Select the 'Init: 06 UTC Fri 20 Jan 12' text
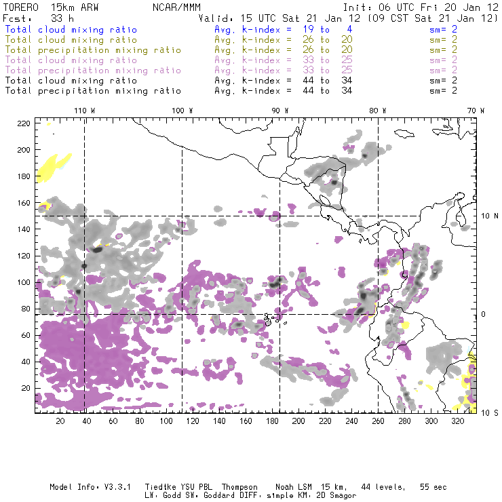Image resolution: width=502 pixels, height=502 pixels. pyautogui.click(x=421, y=7)
